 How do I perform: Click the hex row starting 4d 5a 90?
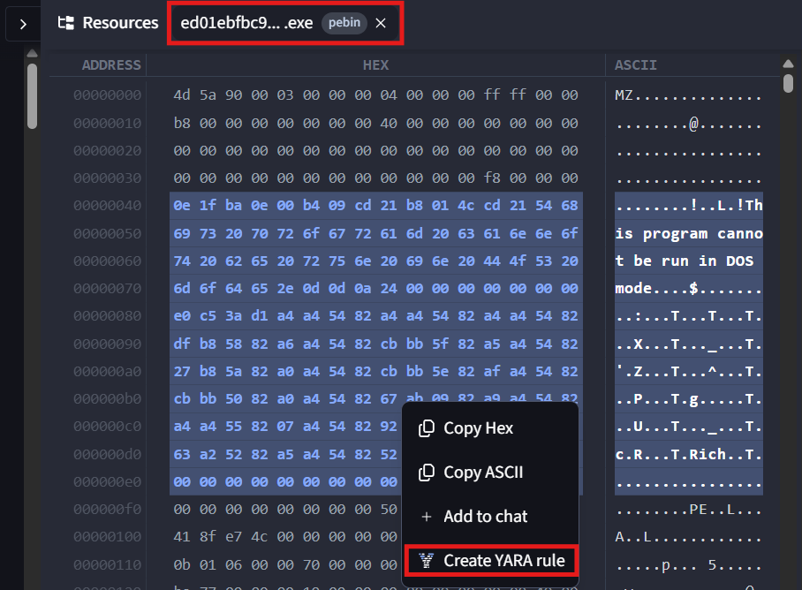point(375,95)
